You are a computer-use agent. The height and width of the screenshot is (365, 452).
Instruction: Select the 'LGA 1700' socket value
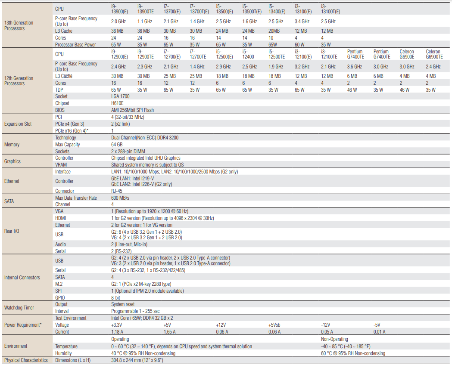pyautogui.click(x=120, y=96)
